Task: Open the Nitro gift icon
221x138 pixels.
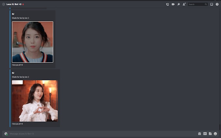Action: [x=200, y=134]
